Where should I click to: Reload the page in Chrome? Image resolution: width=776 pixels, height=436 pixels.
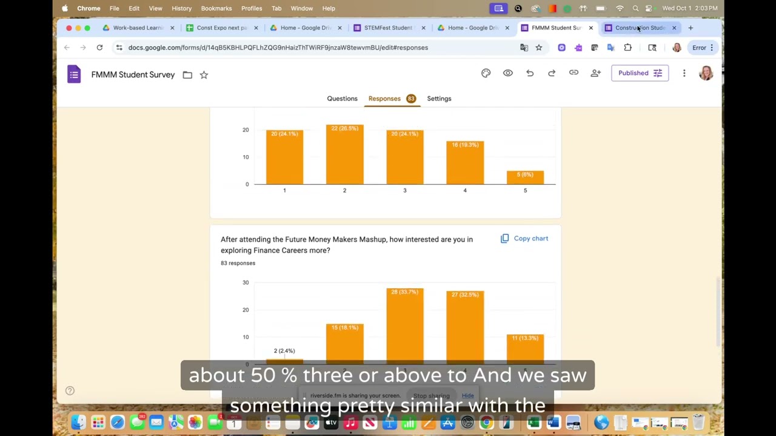tap(99, 48)
